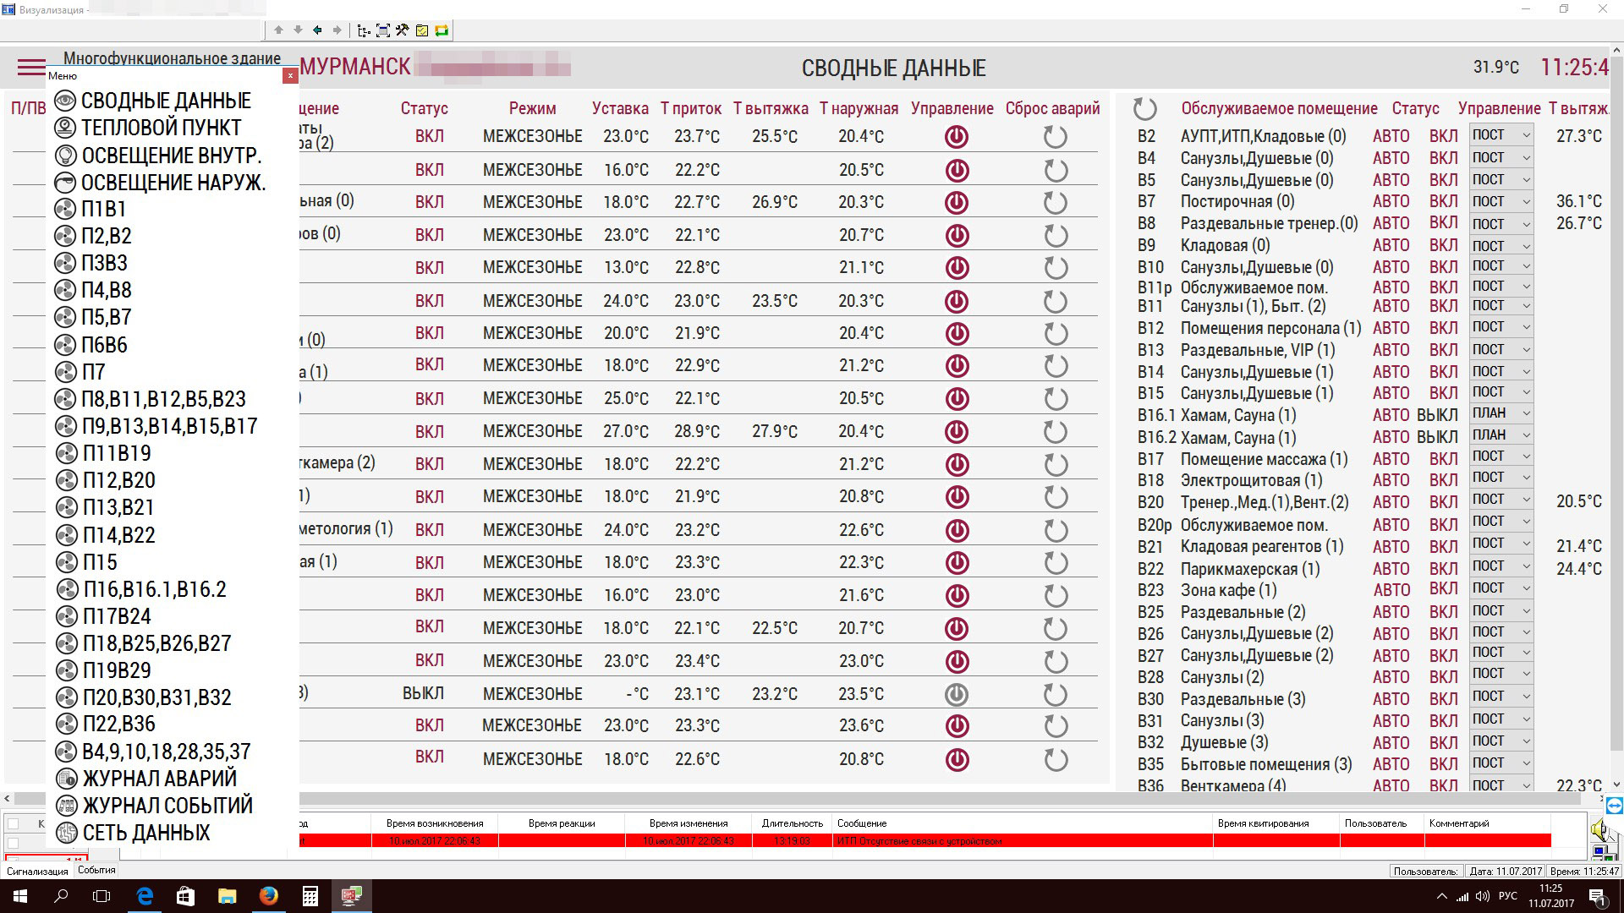The image size is (1624, 913).
Task: Select ЖУРНАЛ АВАРИЙ menu entry
Action: pyautogui.click(x=159, y=779)
